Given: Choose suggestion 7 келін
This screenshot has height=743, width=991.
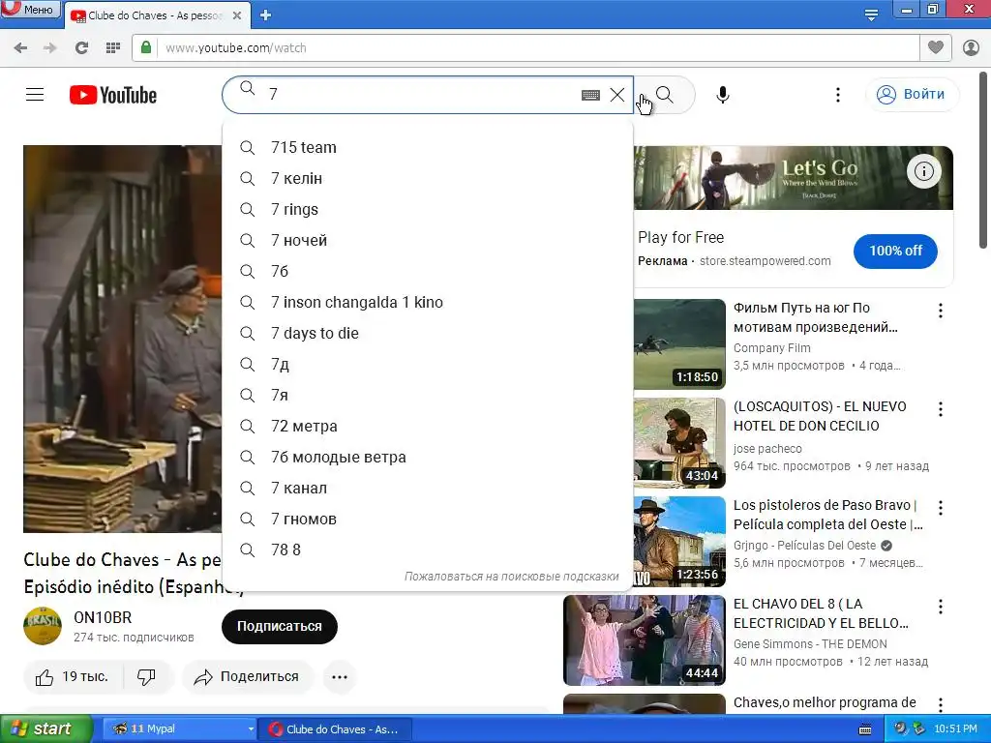Looking at the screenshot, I should click(x=427, y=178).
